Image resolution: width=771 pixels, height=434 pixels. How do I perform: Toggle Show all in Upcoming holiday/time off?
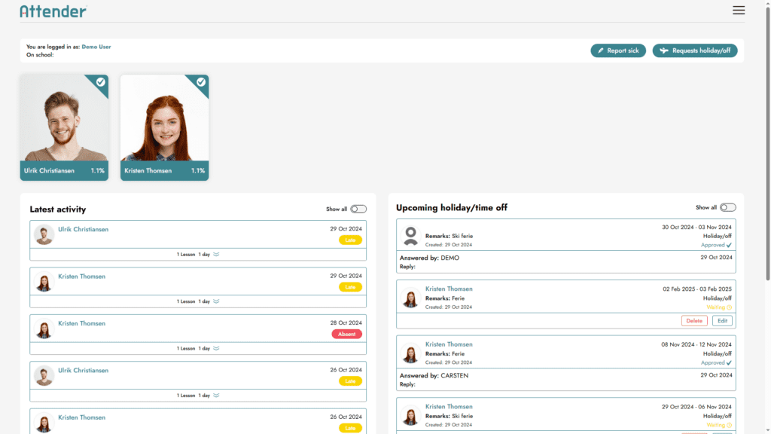coord(727,207)
